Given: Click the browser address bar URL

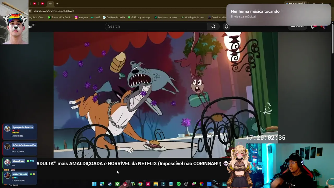Looking at the screenshot, I should (54, 11).
